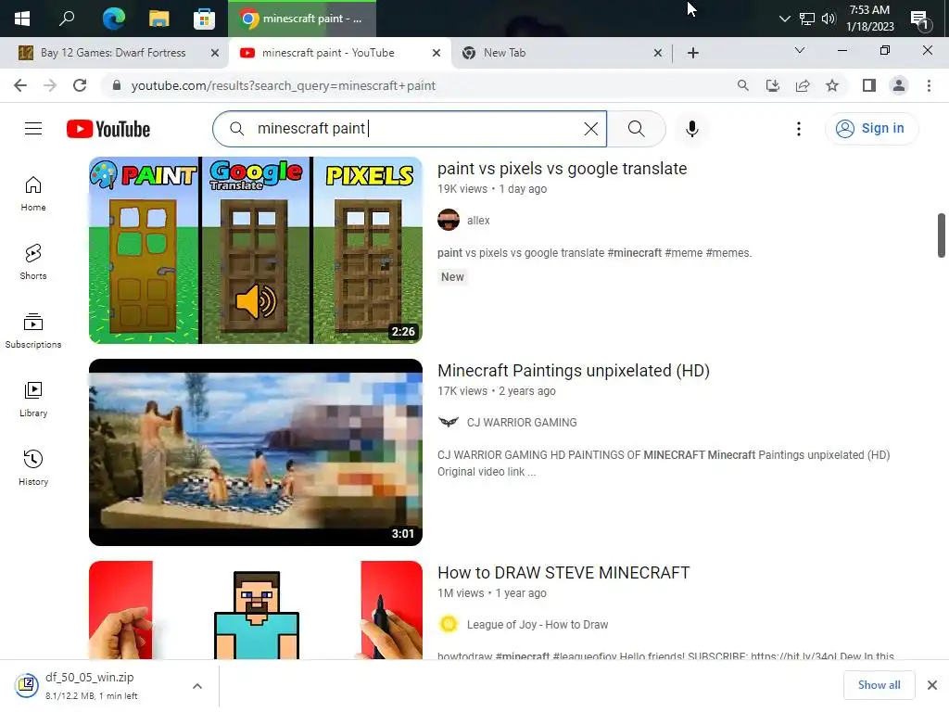Visit the allex channel name link
This screenshot has height=712, width=949.
(x=478, y=221)
